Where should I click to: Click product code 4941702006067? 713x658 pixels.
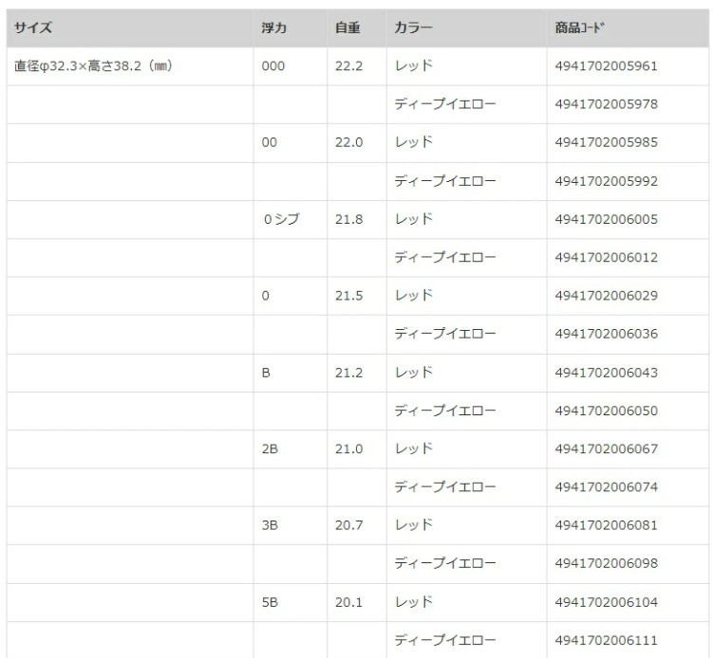pyautogui.click(x=606, y=448)
